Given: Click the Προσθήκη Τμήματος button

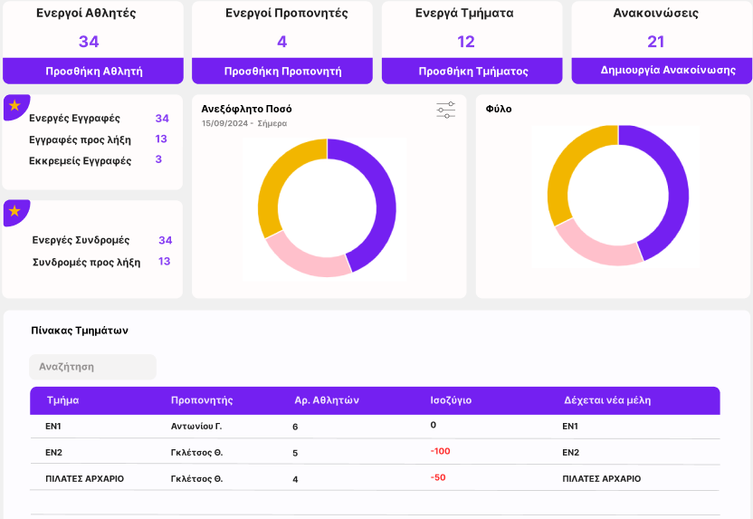Looking at the screenshot, I should pyautogui.click(x=472, y=71).
